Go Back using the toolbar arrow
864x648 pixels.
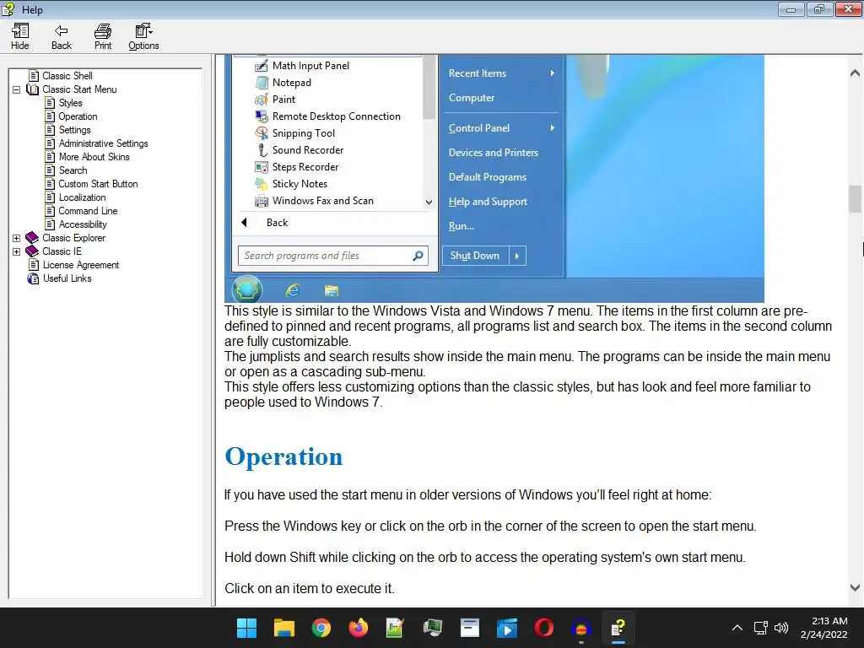[x=61, y=37]
